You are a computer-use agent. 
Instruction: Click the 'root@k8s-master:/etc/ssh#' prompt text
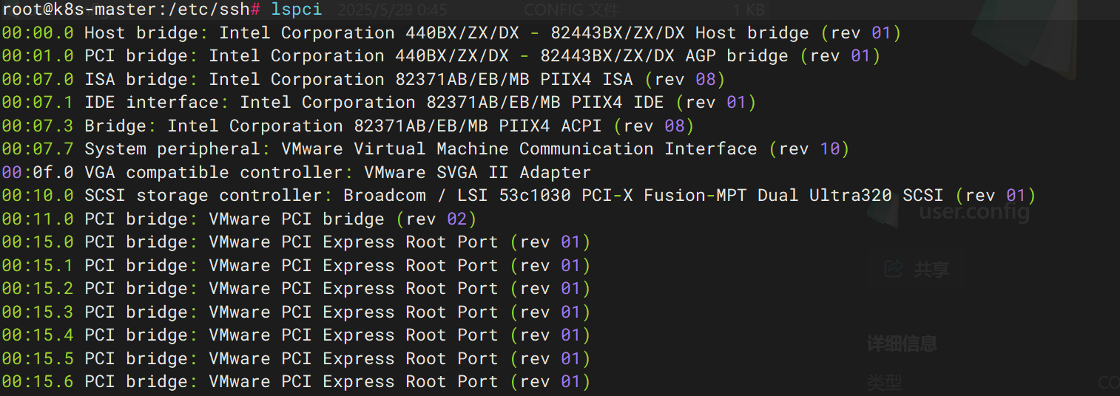click(x=131, y=10)
